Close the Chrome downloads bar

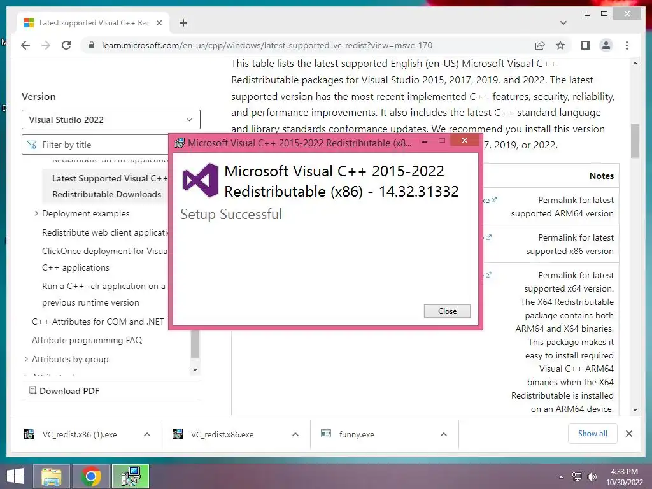pos(628,434)
